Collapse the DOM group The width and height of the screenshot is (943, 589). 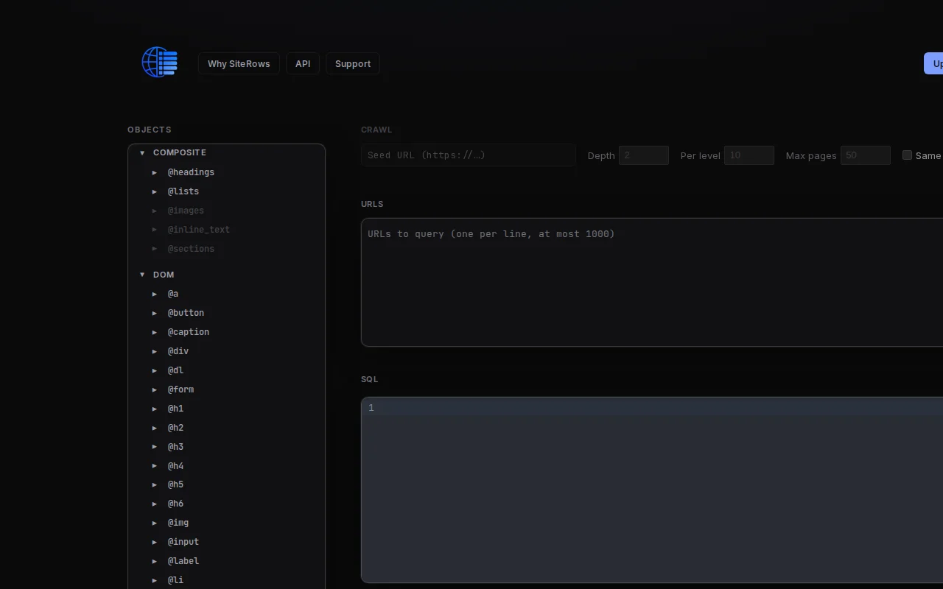tap(142, 275)
